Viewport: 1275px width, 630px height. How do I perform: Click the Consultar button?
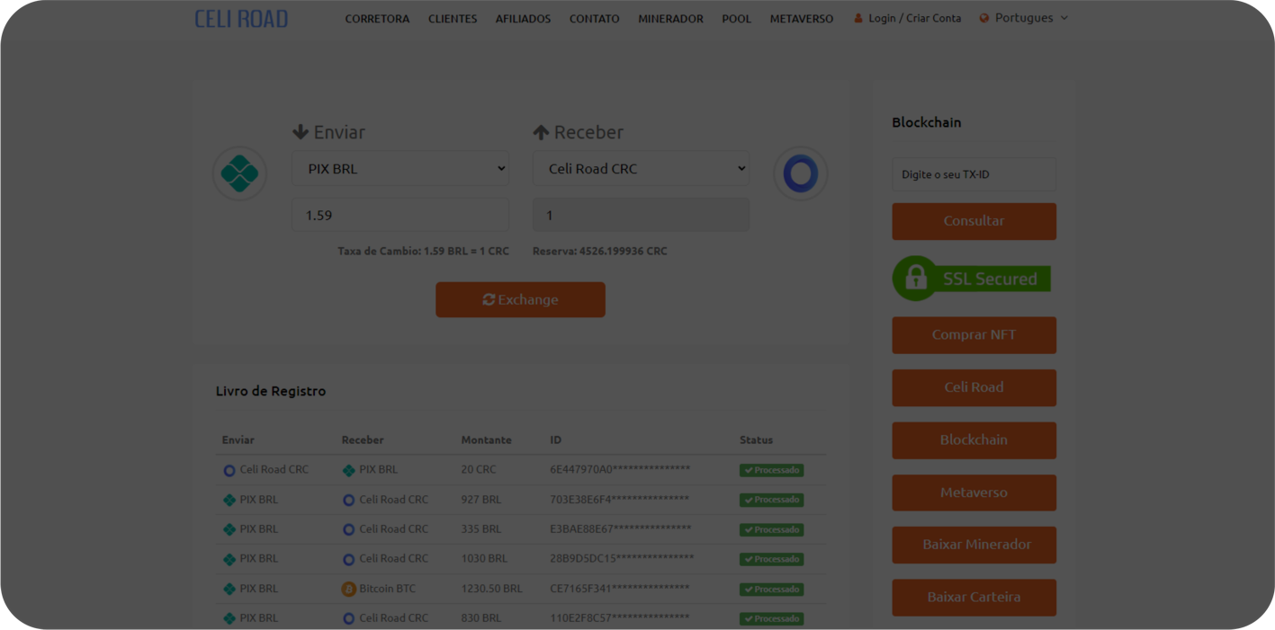(x=974, y=221)
